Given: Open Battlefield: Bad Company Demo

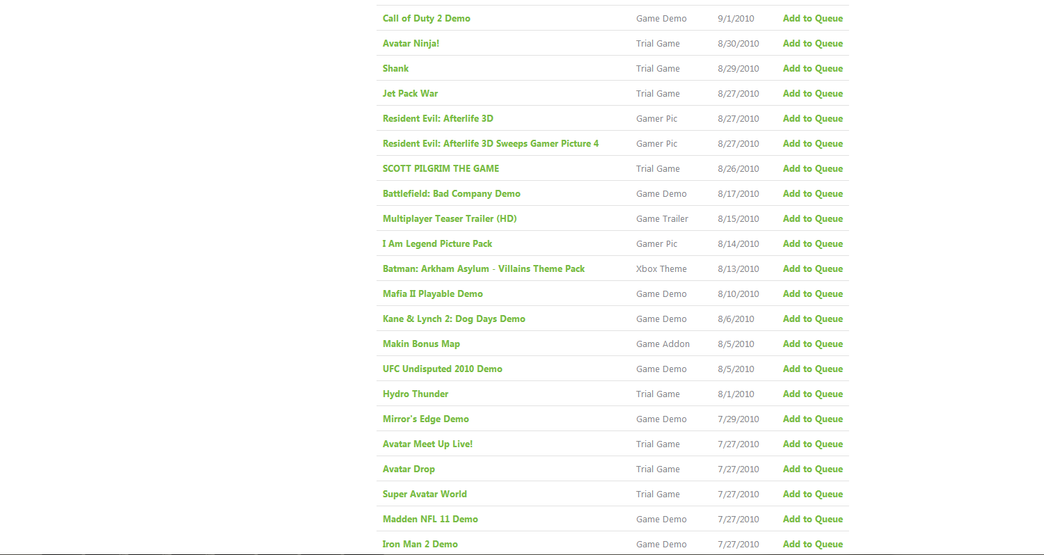Looking at the screenshot, I should point(451,194).
